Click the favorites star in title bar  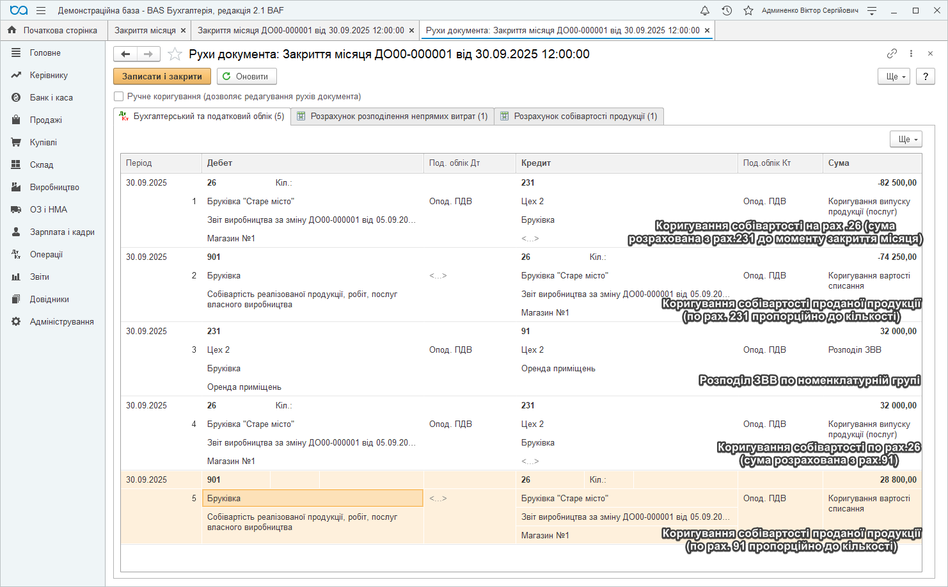point(748,11)
